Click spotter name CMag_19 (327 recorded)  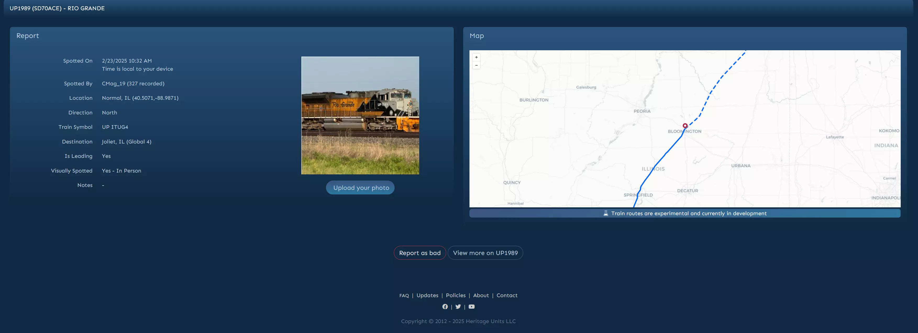133,84
